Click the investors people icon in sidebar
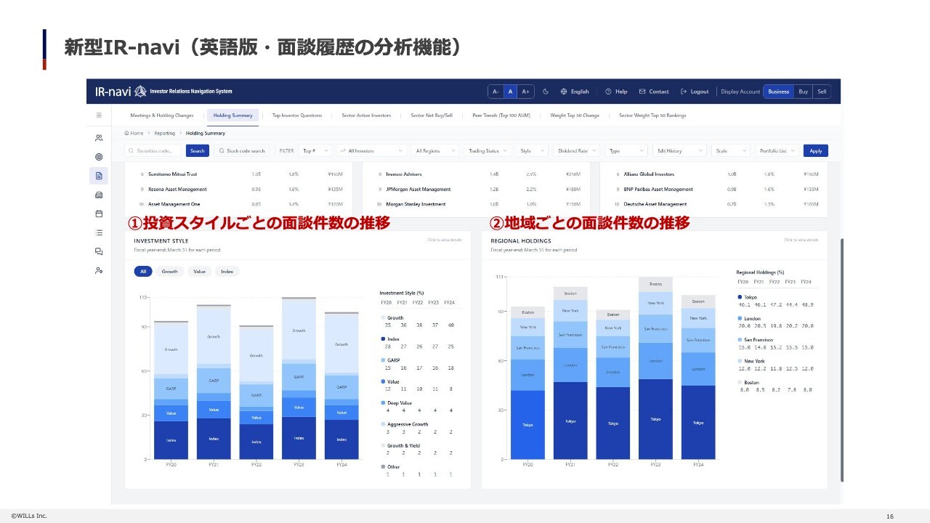 99,137
